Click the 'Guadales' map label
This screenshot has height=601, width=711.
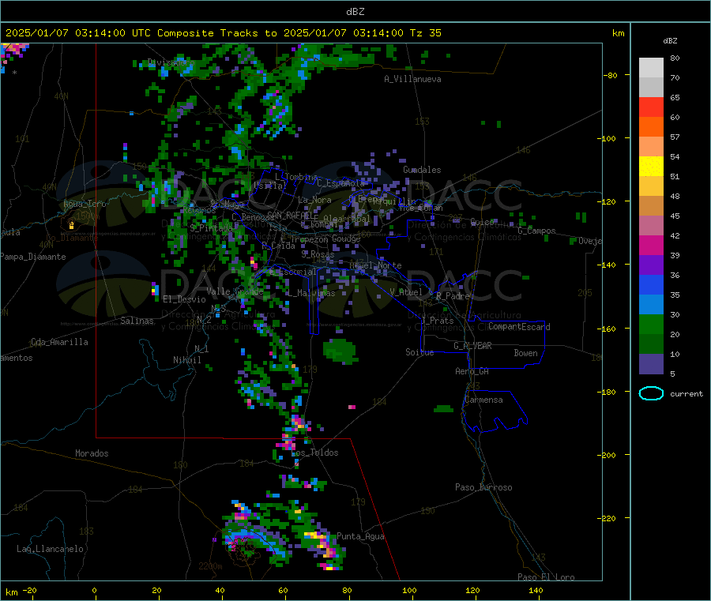tap(422, 170)
